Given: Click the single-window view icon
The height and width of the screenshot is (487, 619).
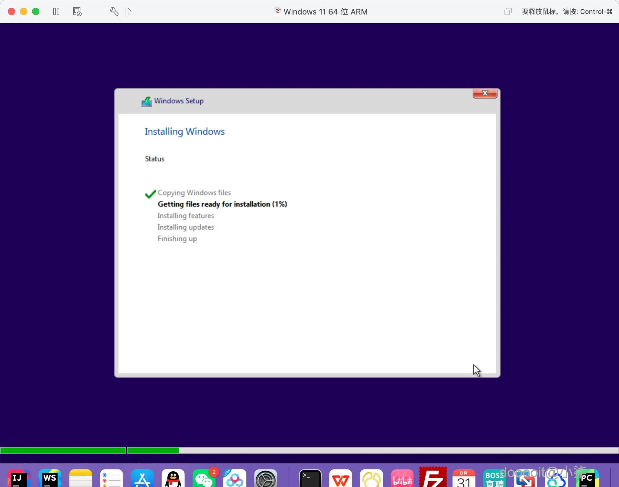Looking at the screenshot, I should pos(508,11).
